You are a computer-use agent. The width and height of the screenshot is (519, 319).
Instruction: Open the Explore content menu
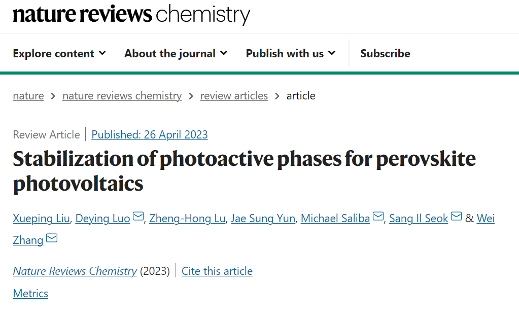(x=59, y=53)
